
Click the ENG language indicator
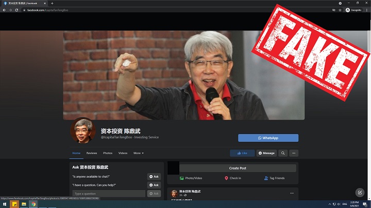click(345, 204)
